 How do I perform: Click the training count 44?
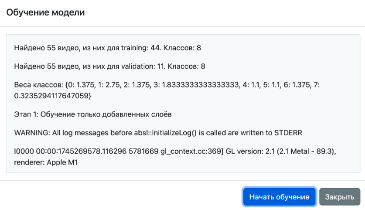click(155, 48)
